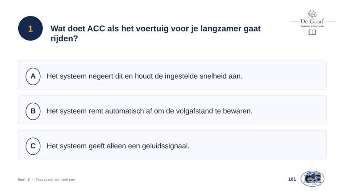
Task: Choose the answer "Het systeem geeft alleen een"
Action: click(x=172, y=145)
